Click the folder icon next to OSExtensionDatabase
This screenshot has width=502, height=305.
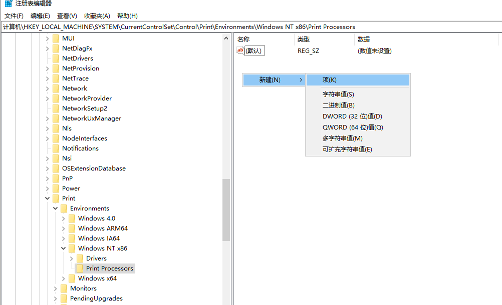pos(56,168)
